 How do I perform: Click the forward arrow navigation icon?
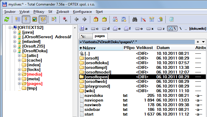[84, 20]
